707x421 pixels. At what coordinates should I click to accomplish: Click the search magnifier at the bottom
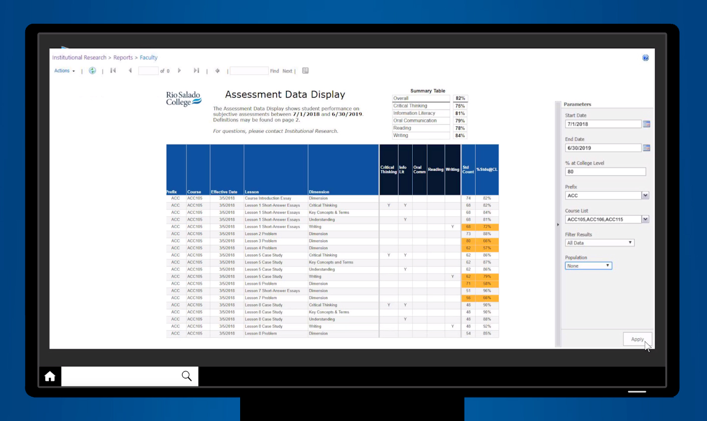(x=186, y=376)
